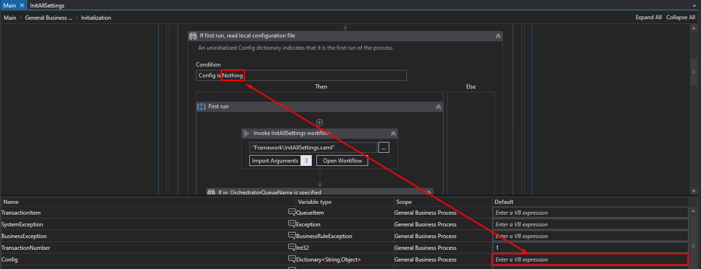Select the BusinessException variable name

(24, 236)
